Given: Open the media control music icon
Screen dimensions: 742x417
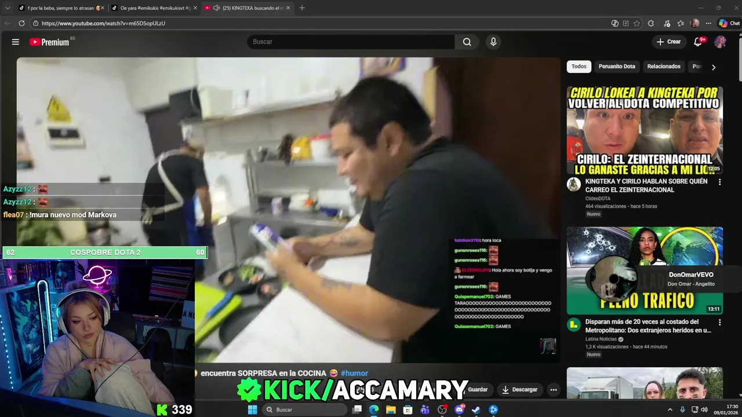Looking at the screenshot, I should [x=667, y=23].
